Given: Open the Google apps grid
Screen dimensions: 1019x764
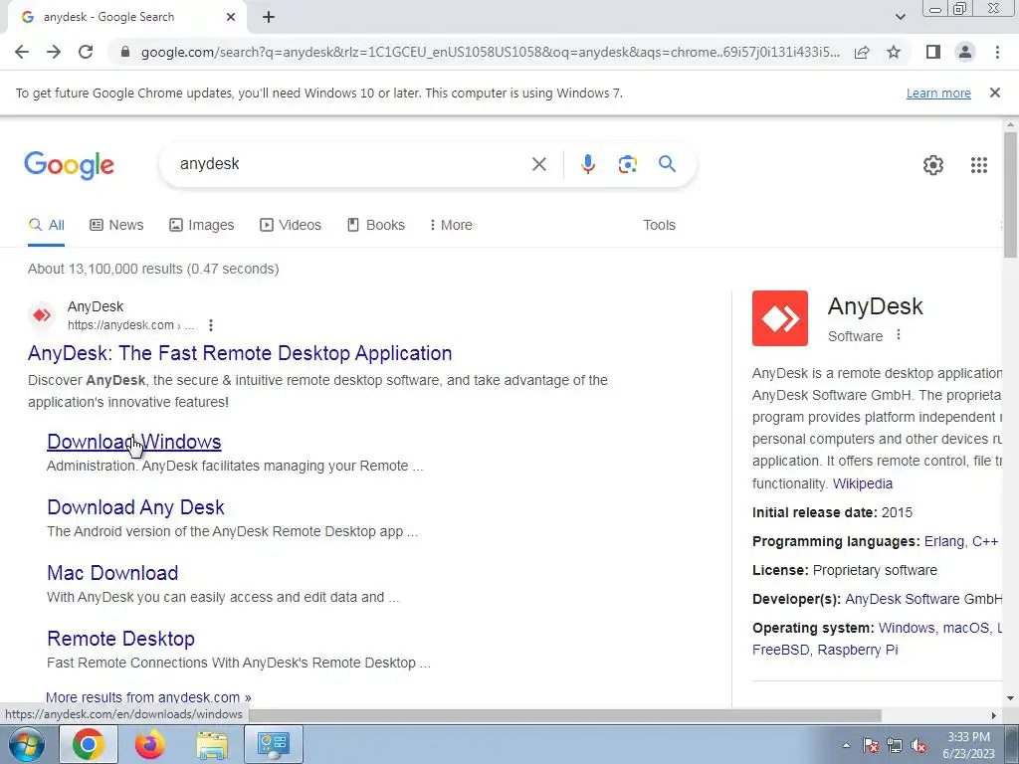Looking at the screenshot, I should point(979,165).
